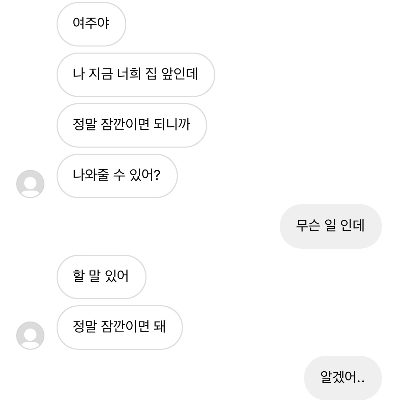This screenshot has height=403, width=394.
Task: Click the first gray outgoing message bubble
Action: point(330,226)
